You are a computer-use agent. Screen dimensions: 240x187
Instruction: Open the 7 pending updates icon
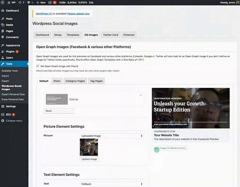tap(21, 2)
